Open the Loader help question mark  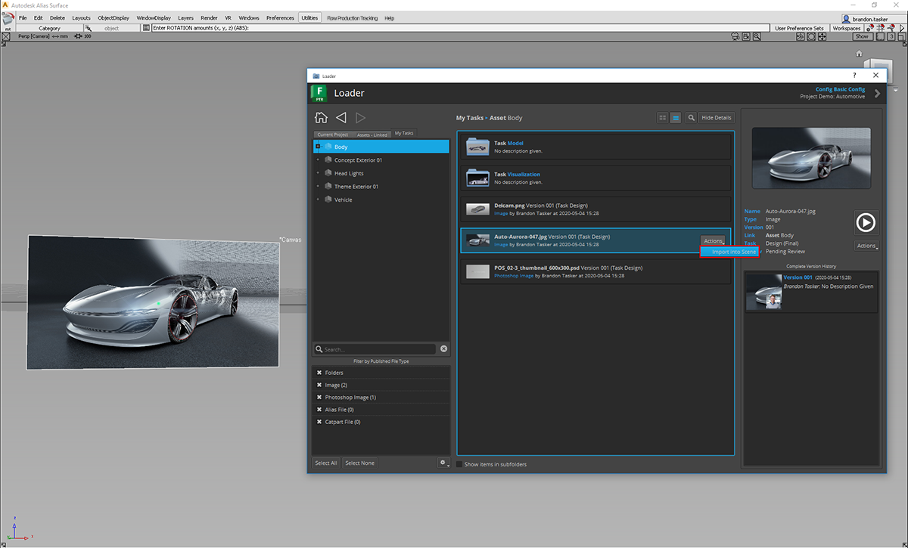pyautogui.click(x=854, y=76)
